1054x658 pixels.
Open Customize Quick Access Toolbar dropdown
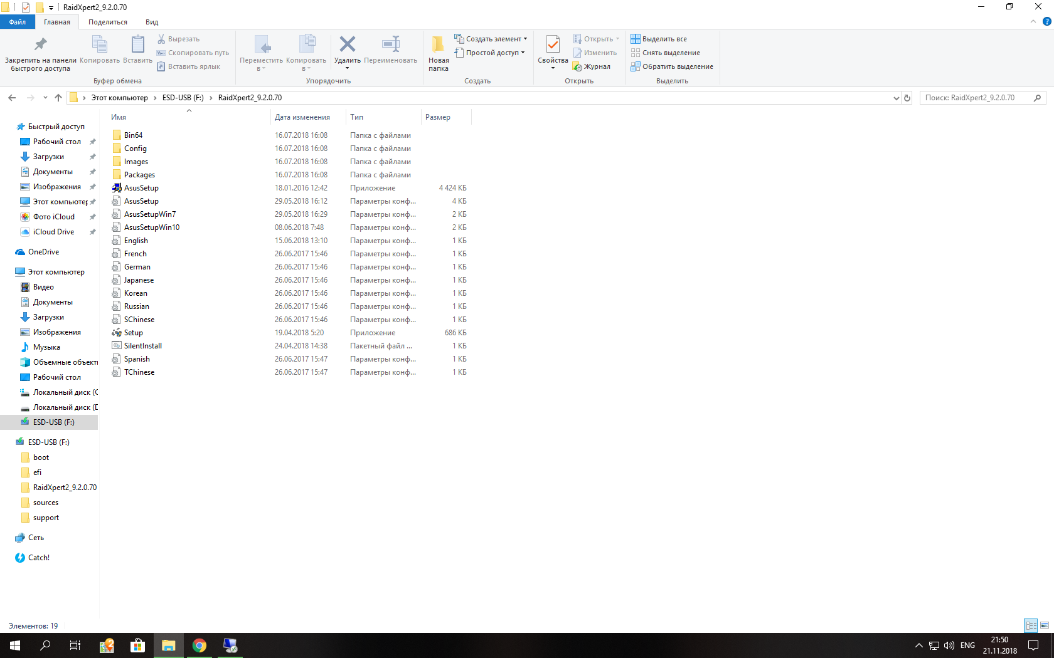51,8
